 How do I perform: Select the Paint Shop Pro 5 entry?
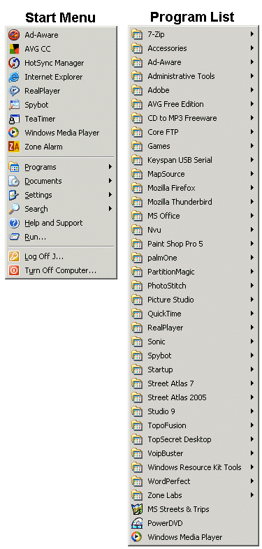194,244
